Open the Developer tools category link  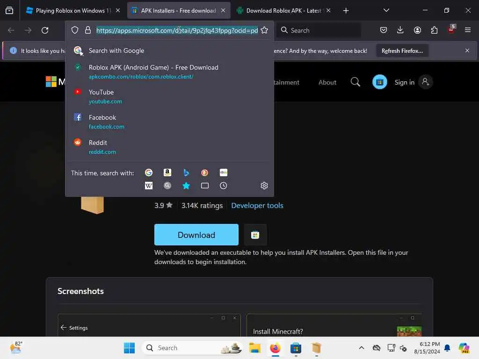point(257,206)
